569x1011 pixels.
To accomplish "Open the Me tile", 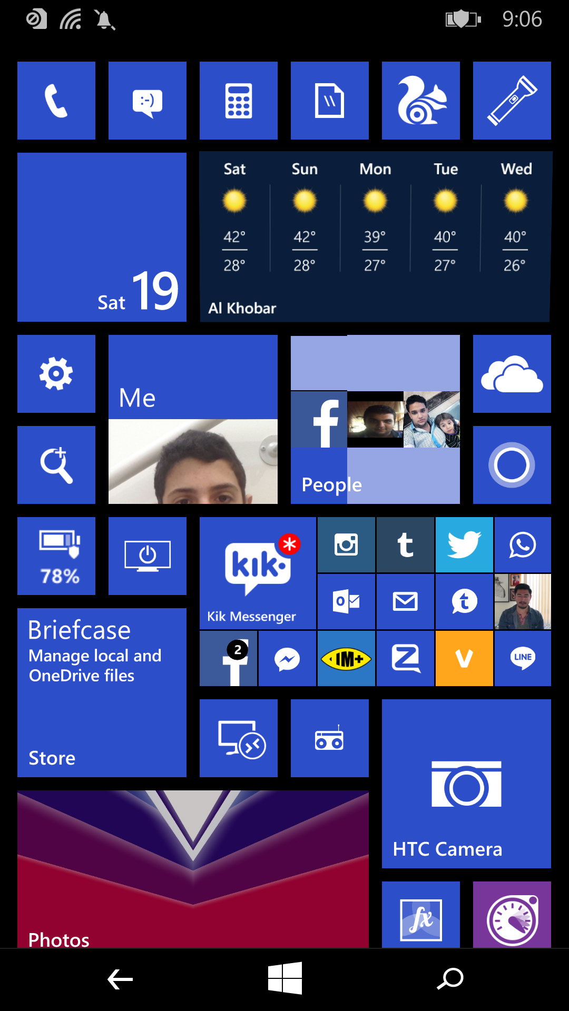I will (x=193, y=419).
